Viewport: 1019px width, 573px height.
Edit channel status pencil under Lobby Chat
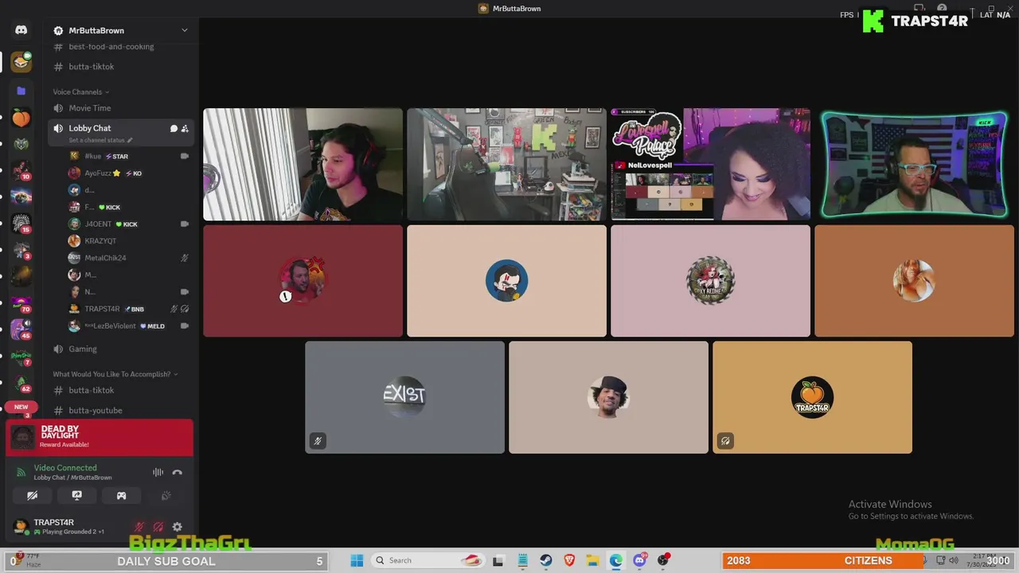pyautogui.click(x=130, y=140)
